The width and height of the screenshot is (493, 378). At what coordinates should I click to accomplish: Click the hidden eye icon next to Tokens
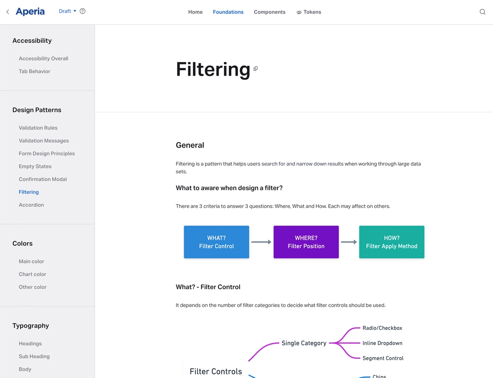click(299, 12)
